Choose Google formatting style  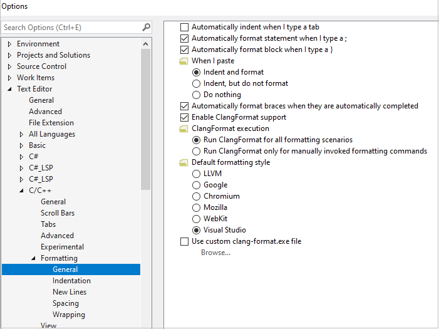coord(196,185)
